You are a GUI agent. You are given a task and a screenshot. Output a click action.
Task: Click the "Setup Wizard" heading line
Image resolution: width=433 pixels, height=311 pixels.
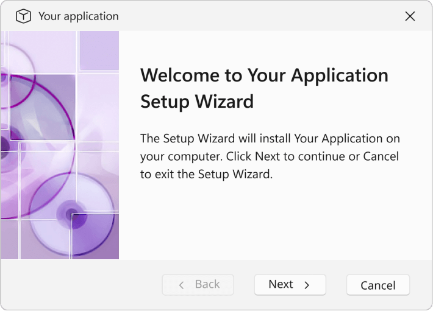click(x=197, y=102)
